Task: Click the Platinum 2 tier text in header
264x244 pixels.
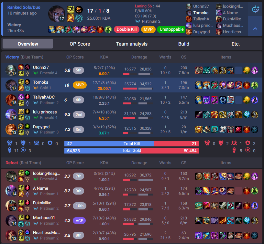Action: click(x=151, y=21)
